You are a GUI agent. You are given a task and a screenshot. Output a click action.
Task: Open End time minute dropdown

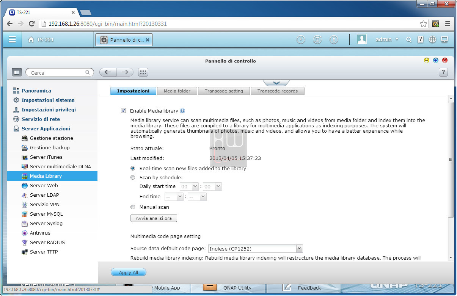[197, 197]
